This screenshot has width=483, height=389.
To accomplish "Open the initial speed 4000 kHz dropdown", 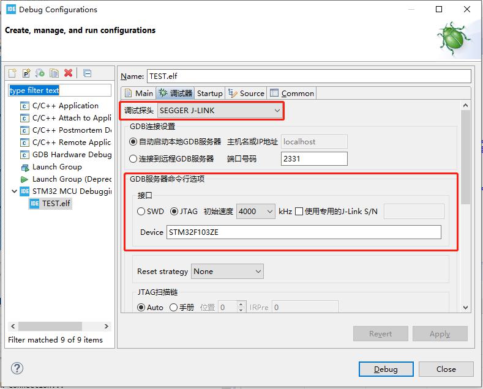I will 256,212.
